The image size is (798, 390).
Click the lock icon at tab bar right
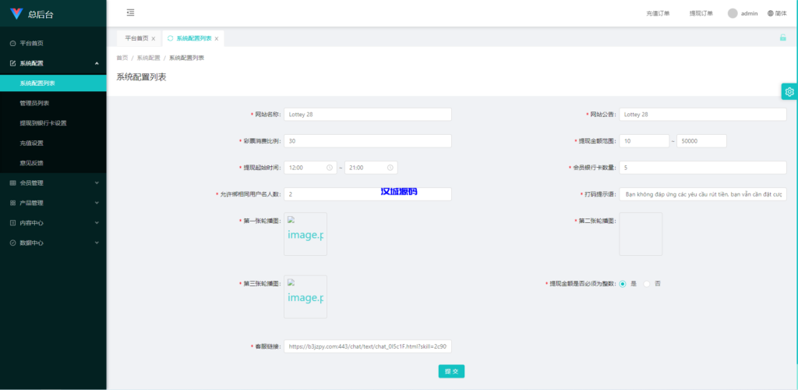[782, 37]
